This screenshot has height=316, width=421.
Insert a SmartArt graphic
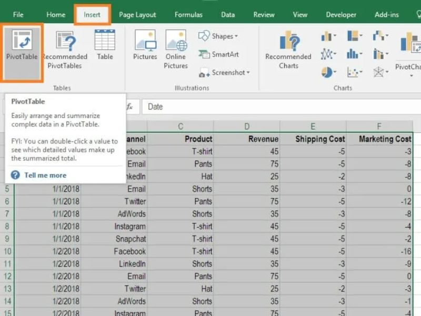[218, 54]
